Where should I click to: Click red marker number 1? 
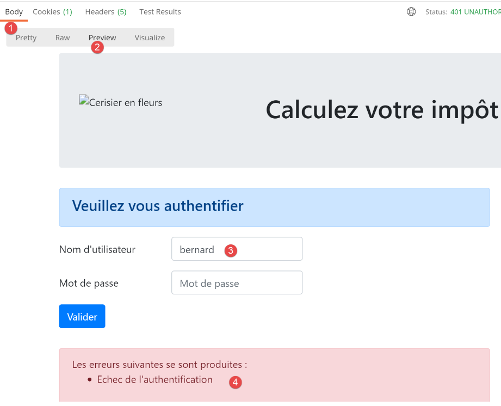coord(11,27)
